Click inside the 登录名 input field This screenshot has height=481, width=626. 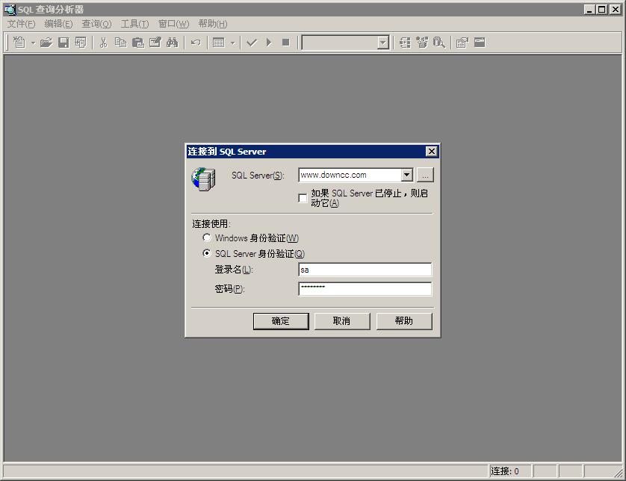point(365,270)
